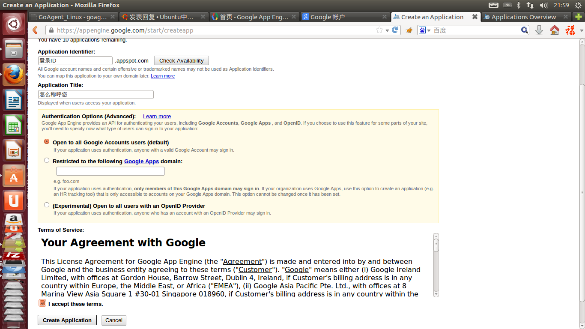Expand the toolbar overflow arrow at far right

[582, 30]
